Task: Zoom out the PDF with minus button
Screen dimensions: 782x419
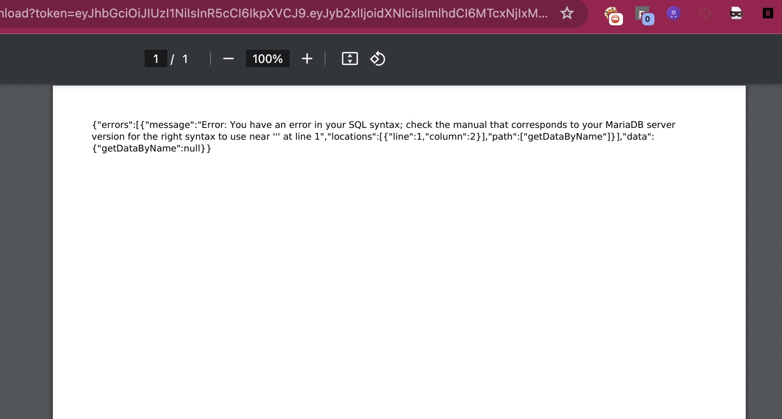Action: [x=228, y=58]
